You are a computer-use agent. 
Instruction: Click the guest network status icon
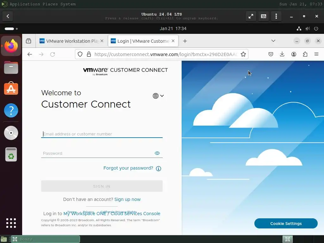click(x=299, y=28)
